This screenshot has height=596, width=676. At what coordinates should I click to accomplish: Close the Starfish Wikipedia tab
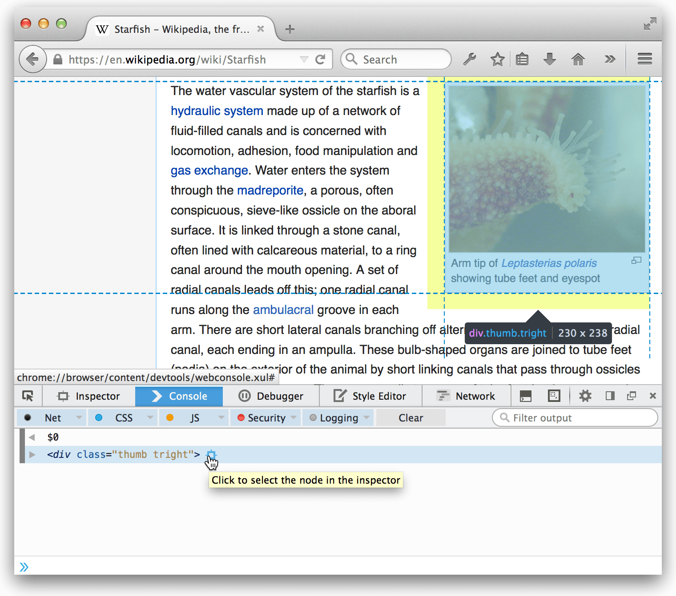point(261,29)
